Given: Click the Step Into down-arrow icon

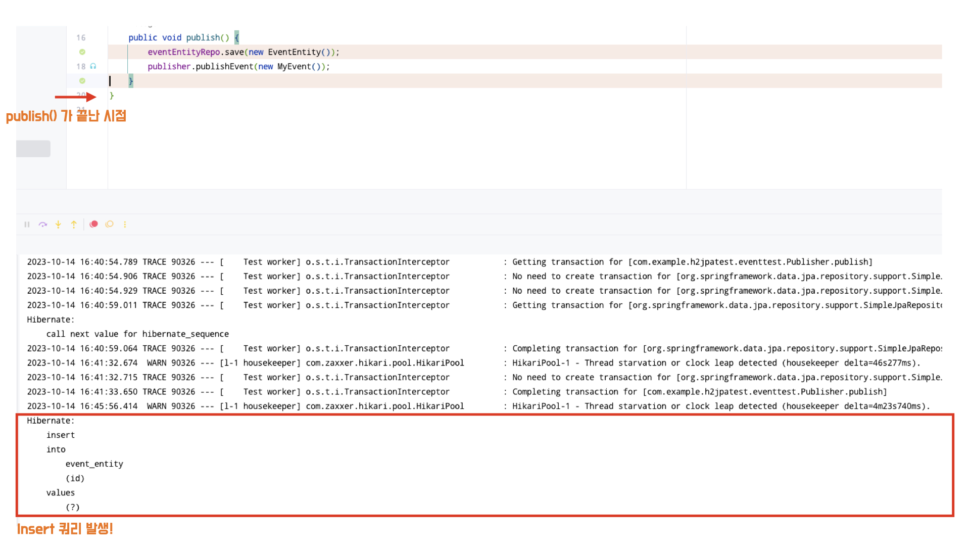Looking at the screenshot, I should [x=59, y=224].
